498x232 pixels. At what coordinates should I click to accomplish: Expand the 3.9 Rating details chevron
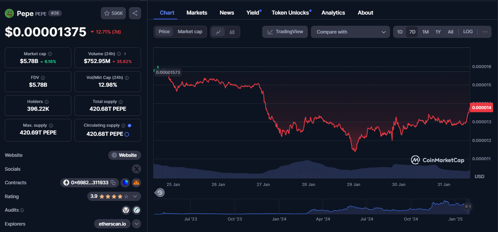pos(135,196)
